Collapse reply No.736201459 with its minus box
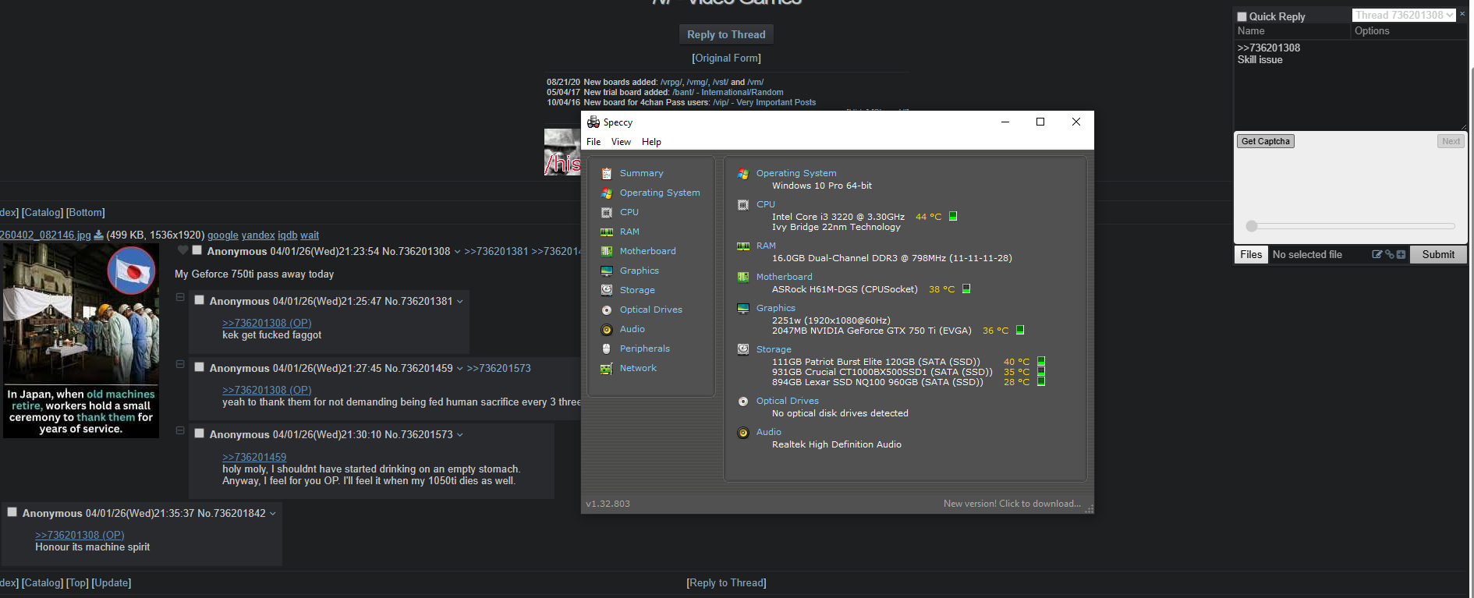Image resolution: width=1474 pixels, height=598 pixels. coord(180,364)
